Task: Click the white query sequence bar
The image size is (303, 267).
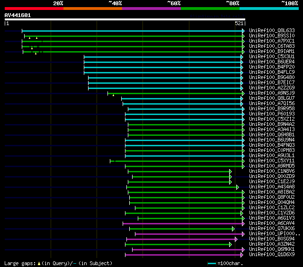Action: [x=125, y=19]
